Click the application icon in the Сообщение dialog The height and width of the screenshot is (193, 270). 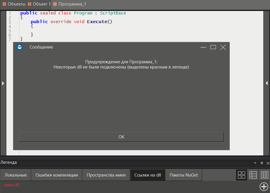[20, 47]
